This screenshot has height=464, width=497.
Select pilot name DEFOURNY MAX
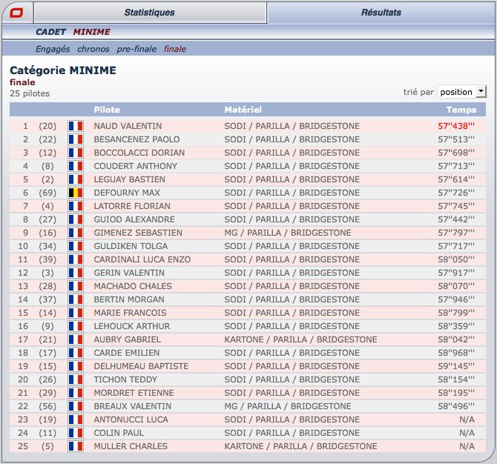tap(127, 193)
